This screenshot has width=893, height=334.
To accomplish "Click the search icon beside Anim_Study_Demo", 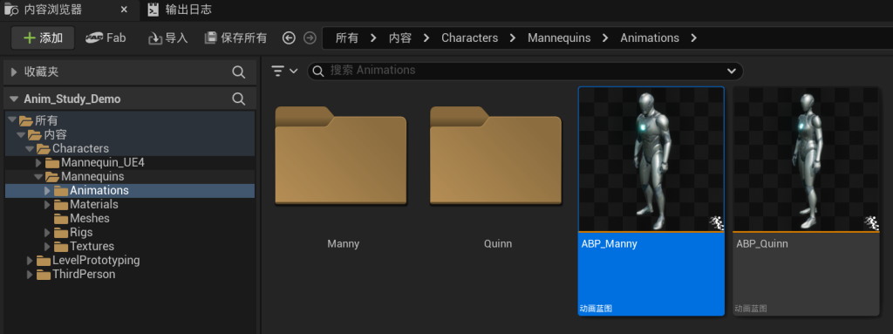I will [x=239, y=99].
